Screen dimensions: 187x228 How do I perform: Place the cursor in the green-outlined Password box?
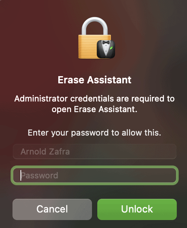pos(95,175)
